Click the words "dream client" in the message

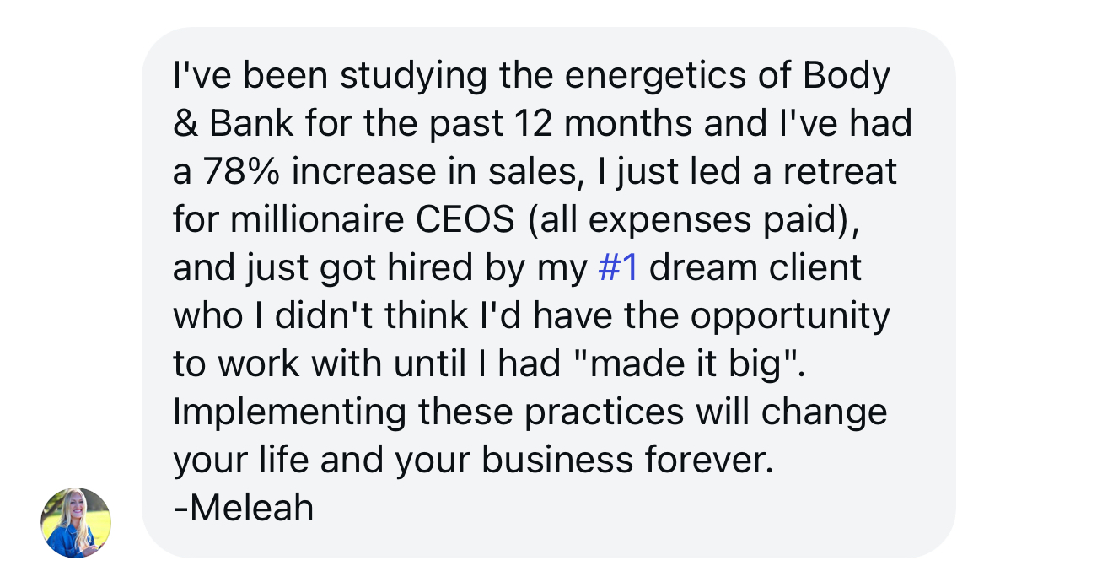[x=755, y=268]
